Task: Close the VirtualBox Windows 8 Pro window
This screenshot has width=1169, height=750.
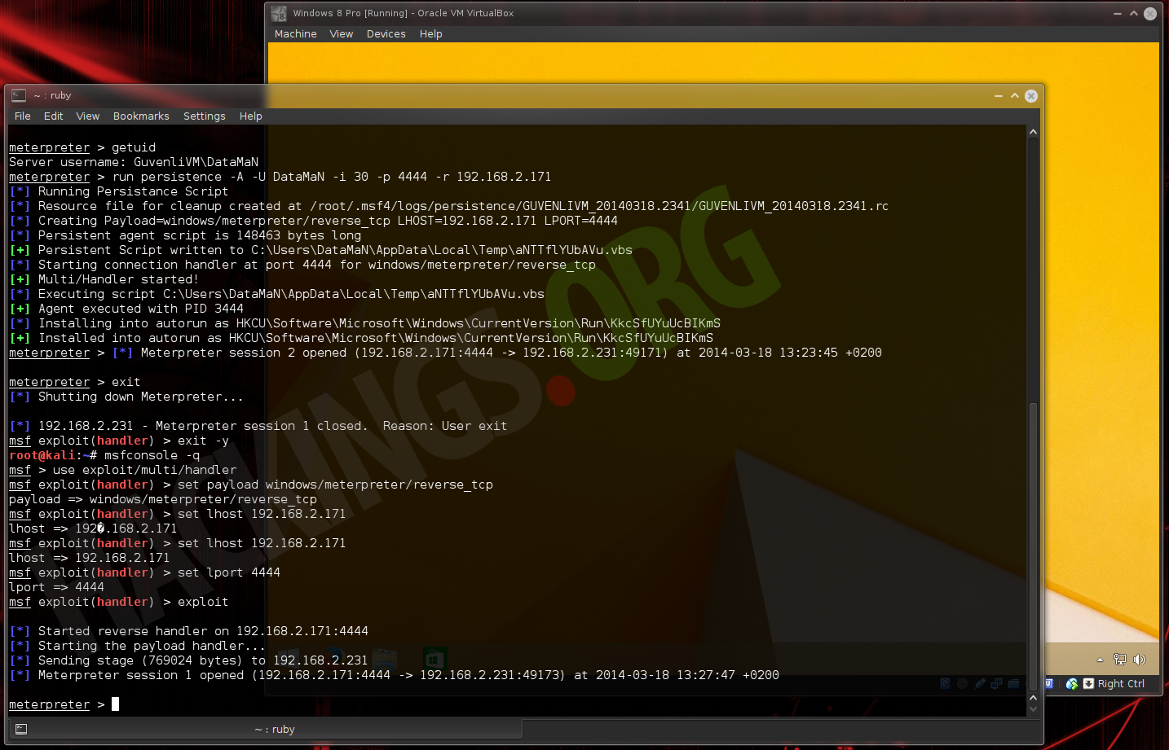Action: (x=1150, y=14)
